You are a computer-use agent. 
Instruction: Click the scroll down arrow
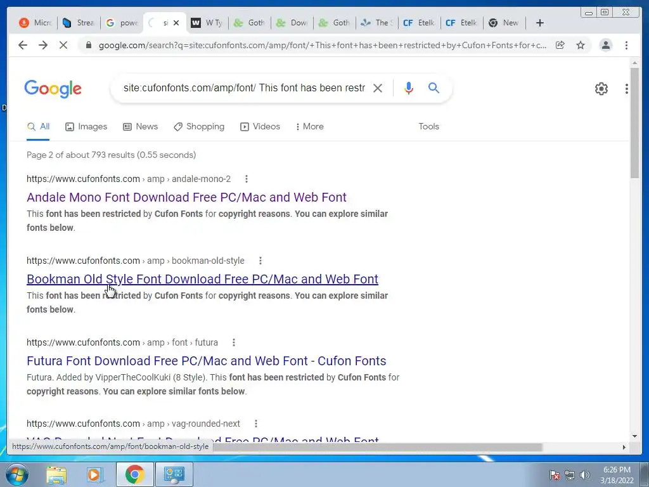click(634, 436)
